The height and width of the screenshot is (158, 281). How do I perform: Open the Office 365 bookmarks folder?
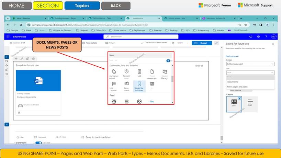99,30
